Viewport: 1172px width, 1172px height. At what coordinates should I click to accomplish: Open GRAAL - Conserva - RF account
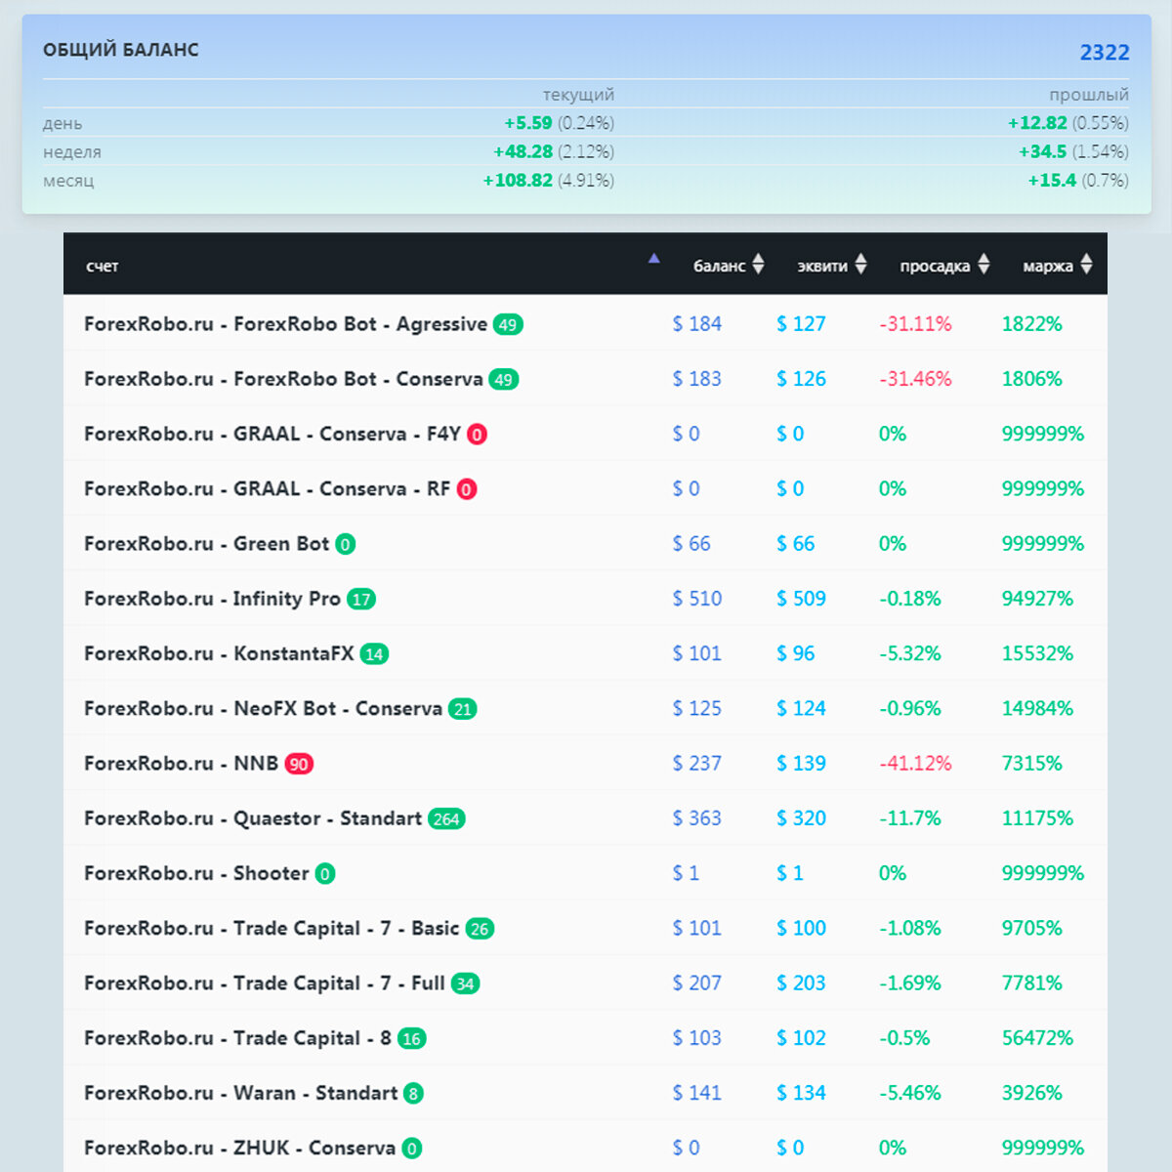[x=268, y=488]
